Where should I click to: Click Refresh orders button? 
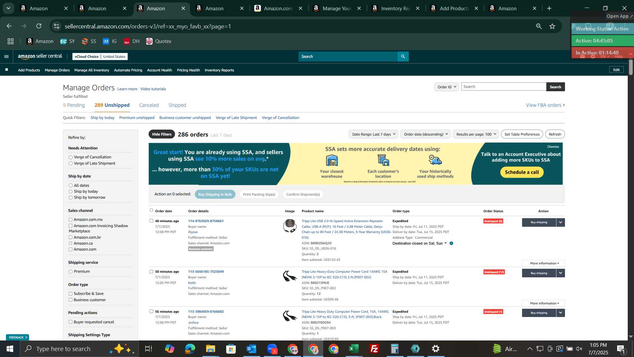[x=555, y=134]
